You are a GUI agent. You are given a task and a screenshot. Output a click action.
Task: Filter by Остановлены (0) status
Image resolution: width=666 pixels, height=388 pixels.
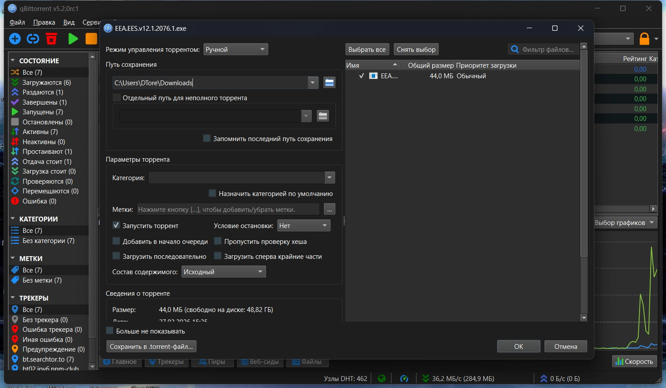click(48, 122)
